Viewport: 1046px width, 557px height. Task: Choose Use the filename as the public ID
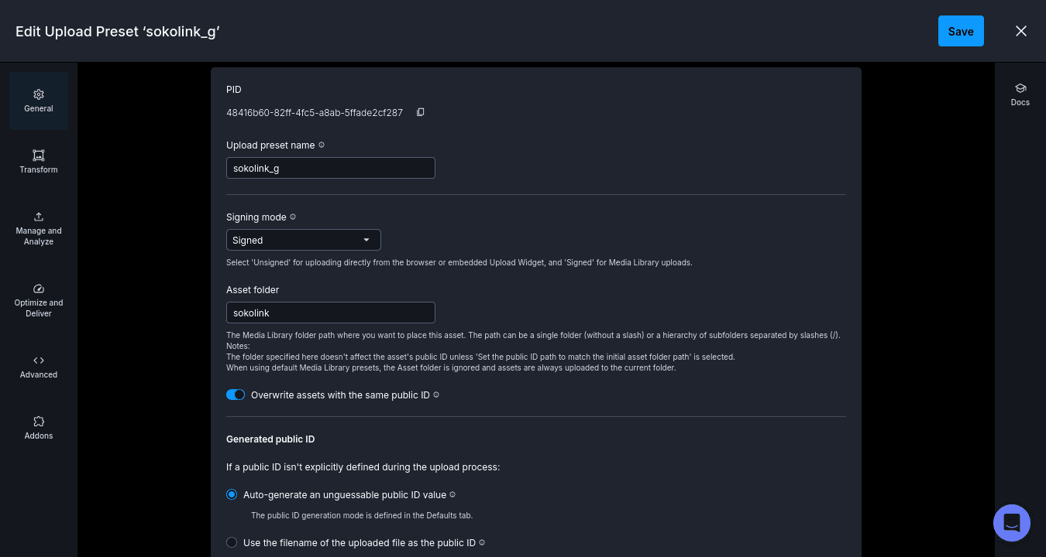[x=232, y=542]
